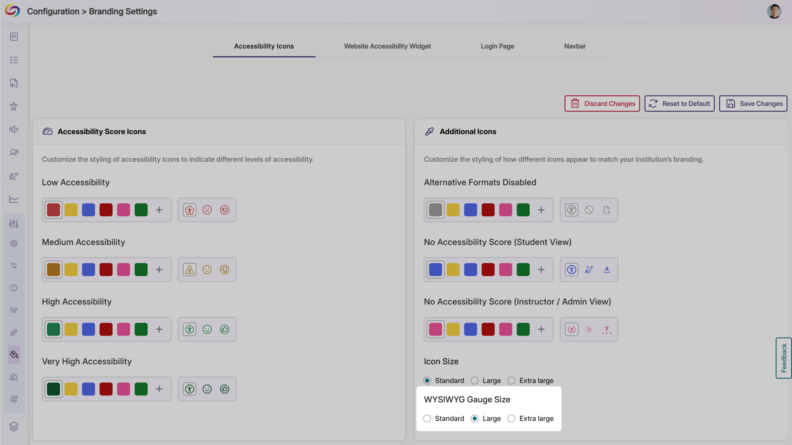This screenshot has width=792, height=445.
Task: Click the accessibility score gauge icon for Very High
Action: [x=189, y=389]
